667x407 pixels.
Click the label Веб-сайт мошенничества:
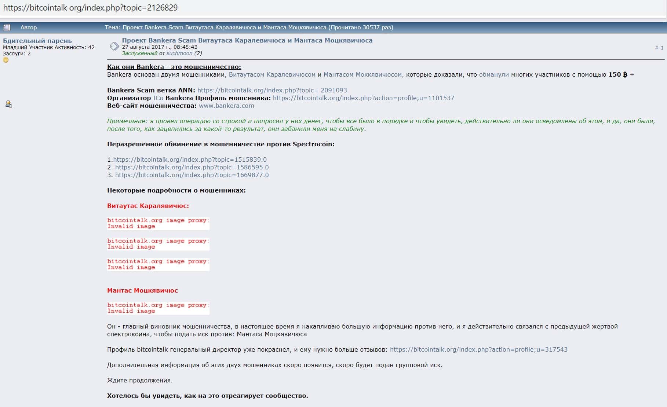pyautogui.click(x=152, y=106)
